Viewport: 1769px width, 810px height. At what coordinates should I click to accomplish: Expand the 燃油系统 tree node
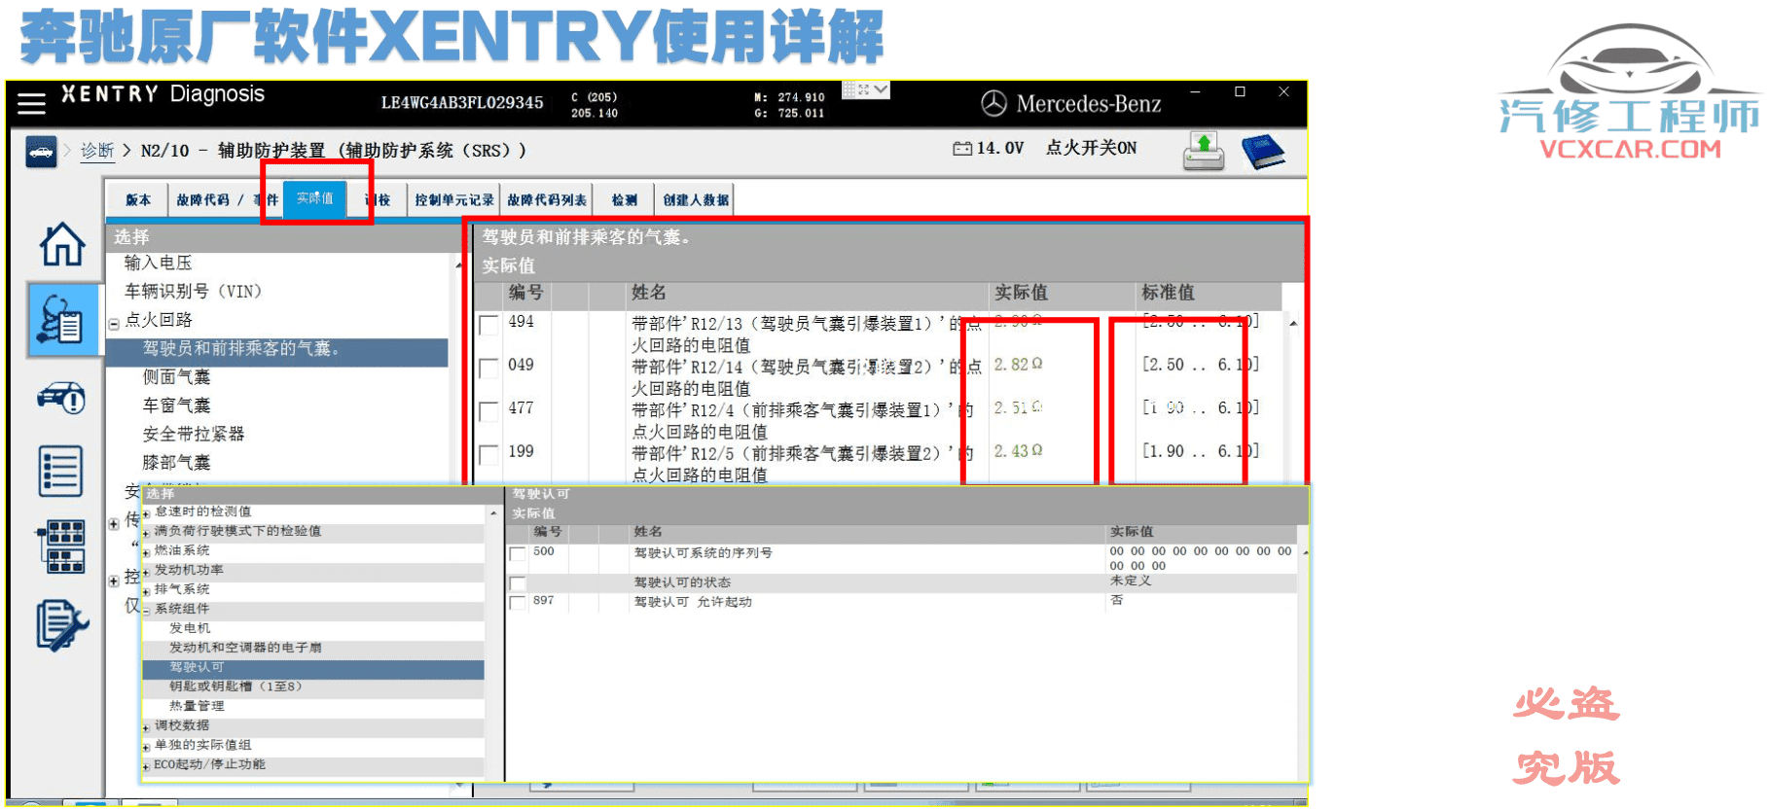click(x=146, y=553)
